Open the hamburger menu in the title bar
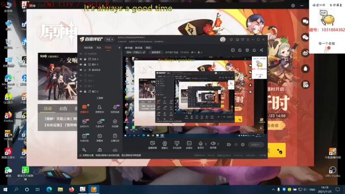 click(x=248, y=40)
